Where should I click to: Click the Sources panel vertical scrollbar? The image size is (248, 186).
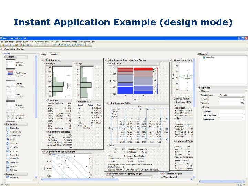36,116
